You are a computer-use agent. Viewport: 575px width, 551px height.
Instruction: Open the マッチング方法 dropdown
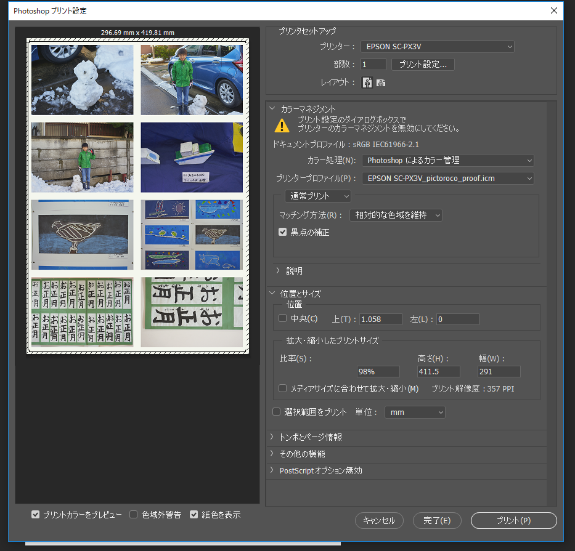click(396, 215)
